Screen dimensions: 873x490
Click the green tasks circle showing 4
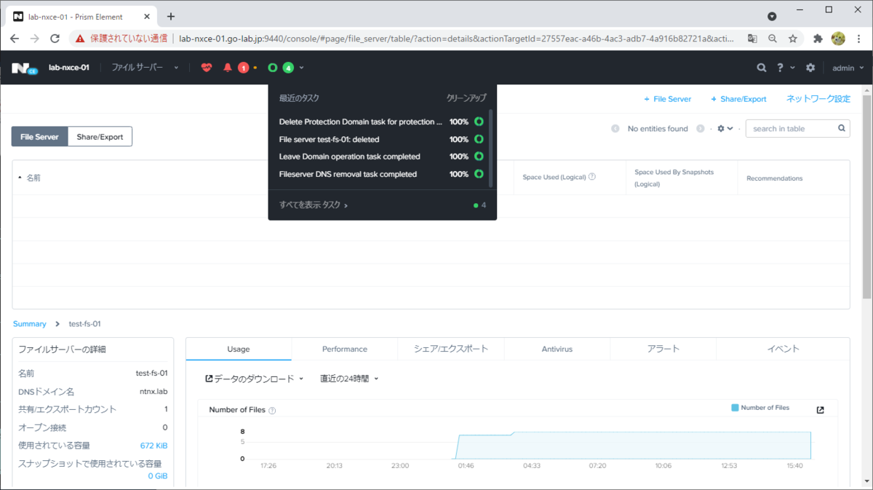[x=288, y=66]
